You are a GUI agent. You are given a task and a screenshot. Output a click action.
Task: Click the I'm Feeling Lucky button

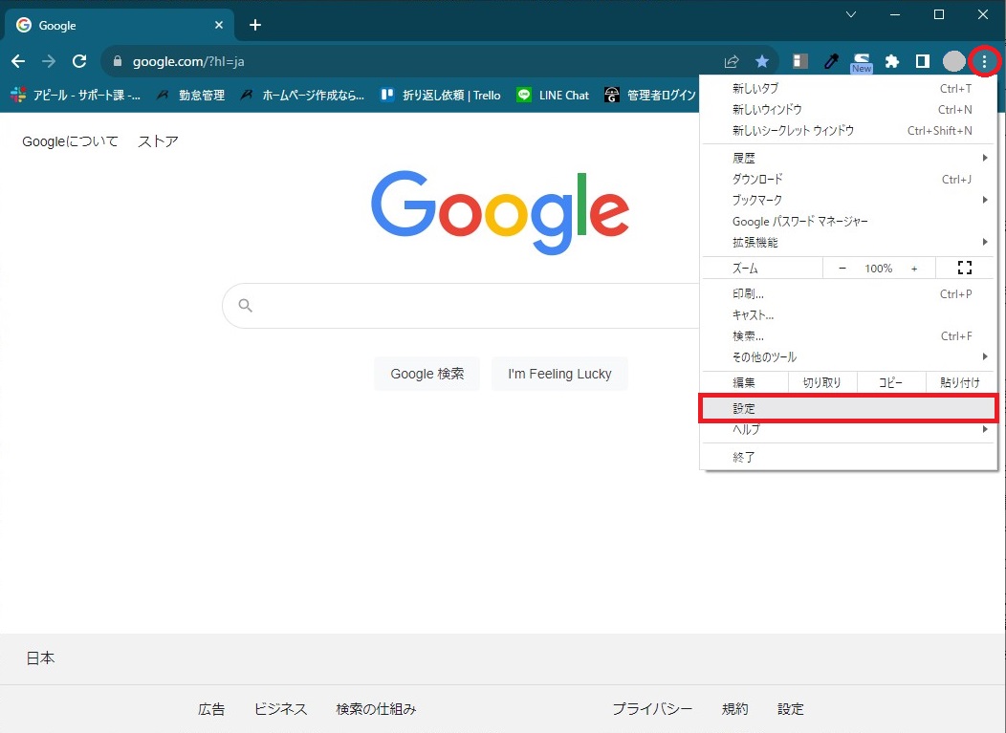click(x=559, y=374)
